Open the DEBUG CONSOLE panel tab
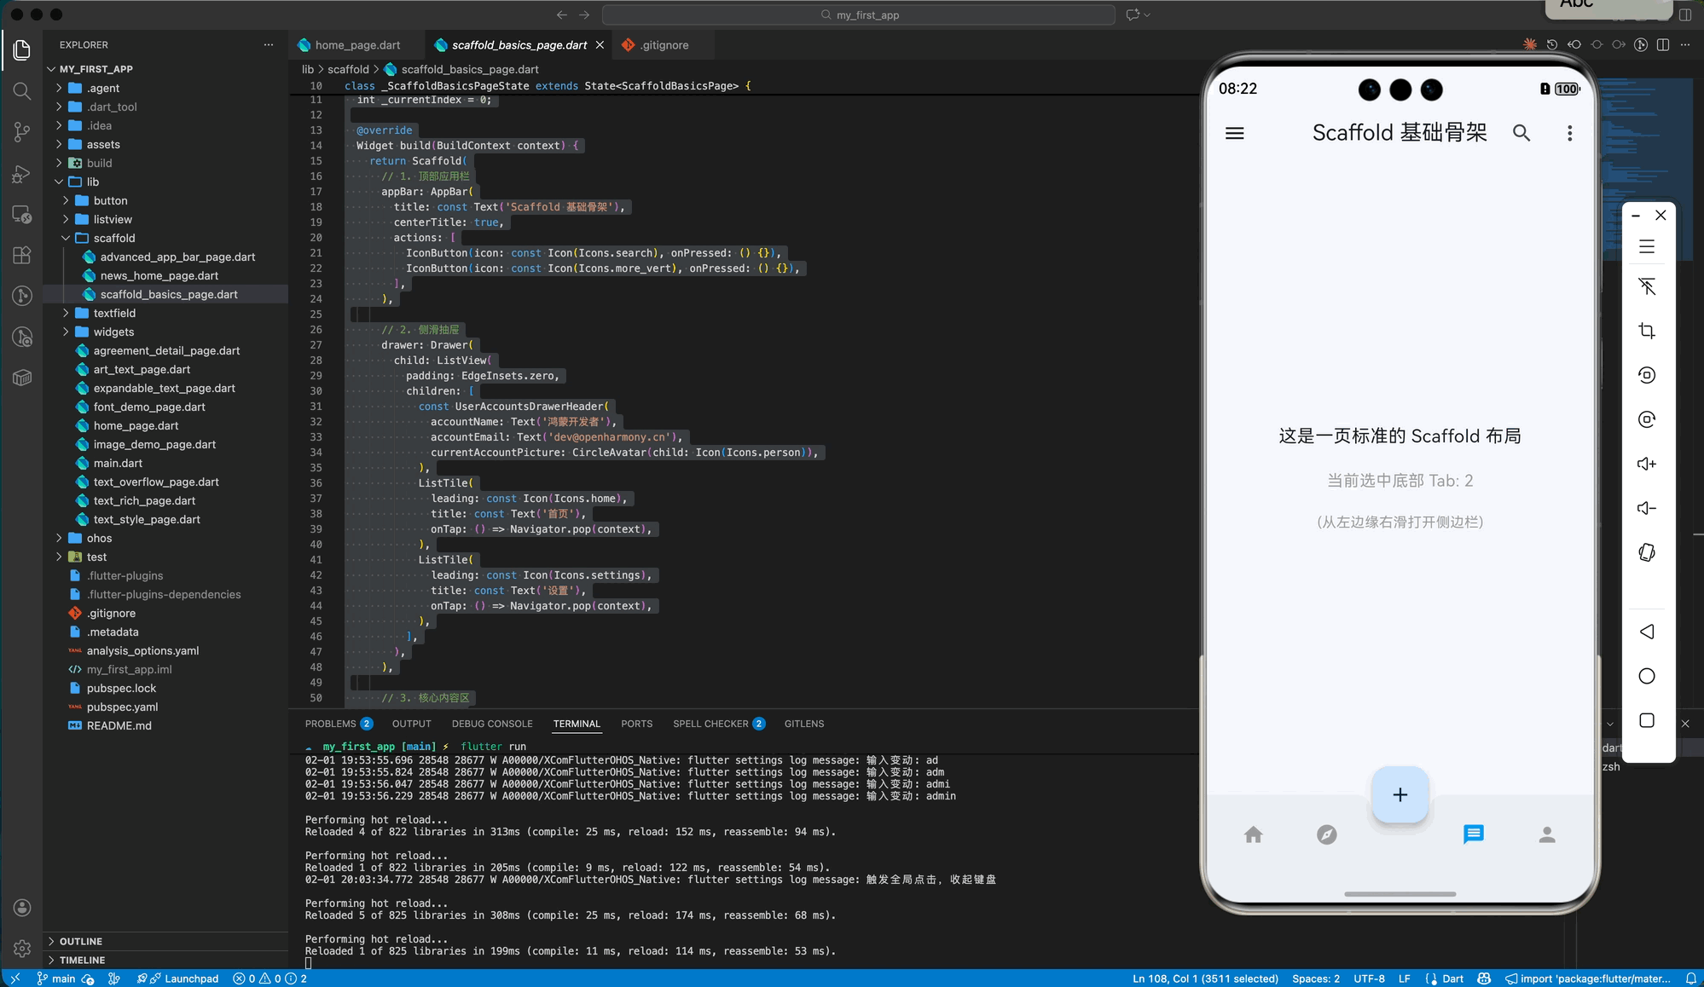This screenshot has width=1704, height=987. tap(491, 724)
